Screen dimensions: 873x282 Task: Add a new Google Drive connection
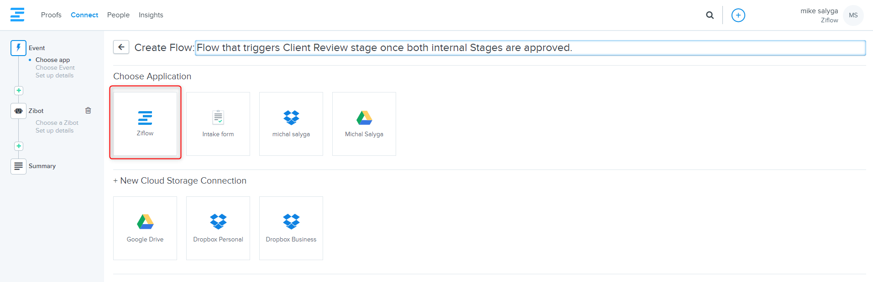point(145,228)
